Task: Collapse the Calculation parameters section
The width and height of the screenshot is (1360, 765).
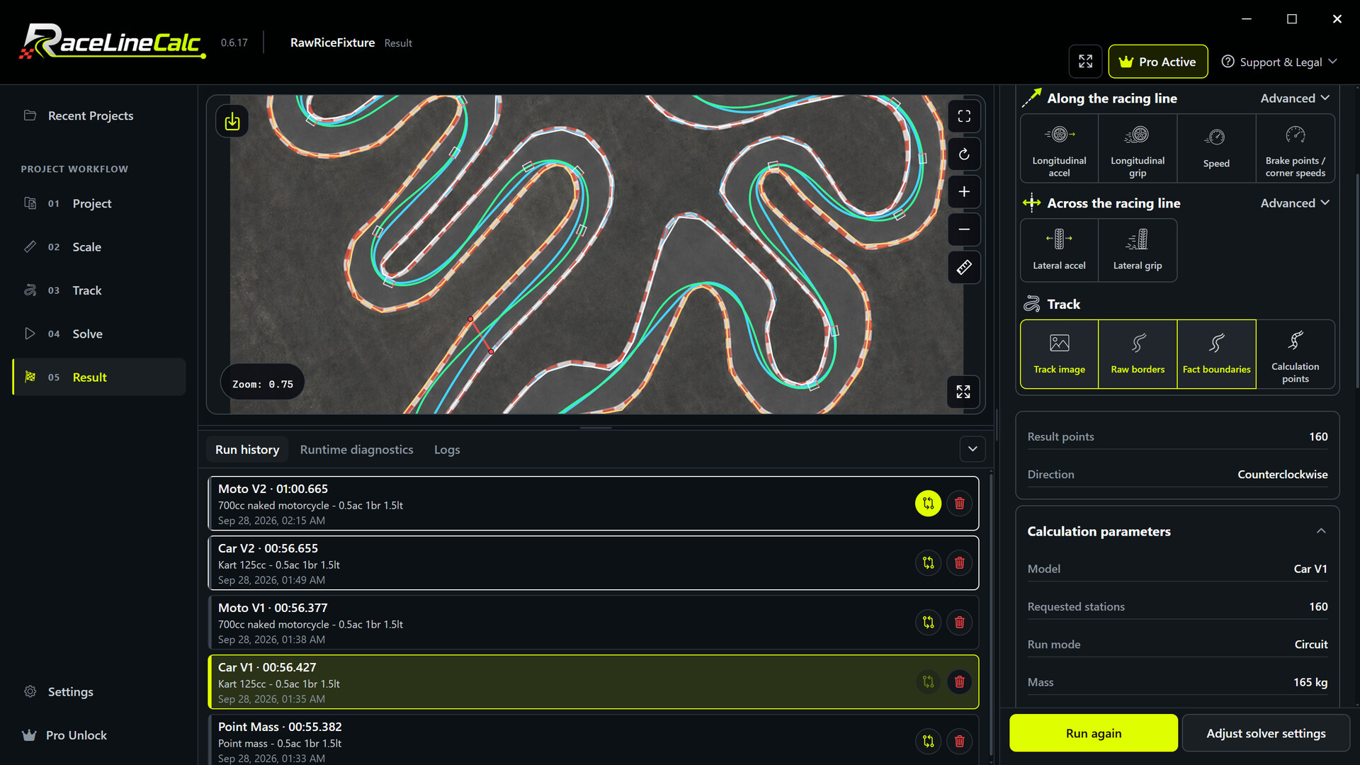Action: coord(1321,531)
